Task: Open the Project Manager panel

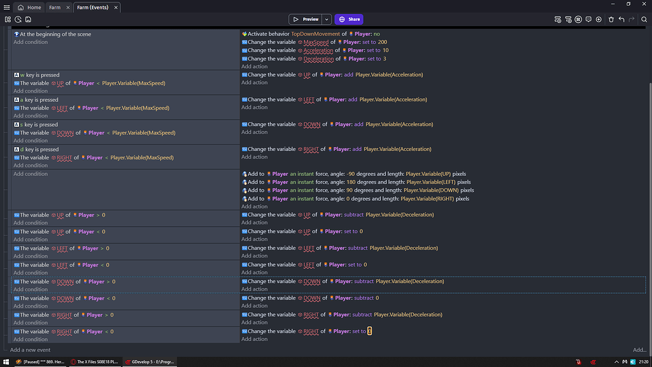Action: pyautogui.click(x=8, y=19)
